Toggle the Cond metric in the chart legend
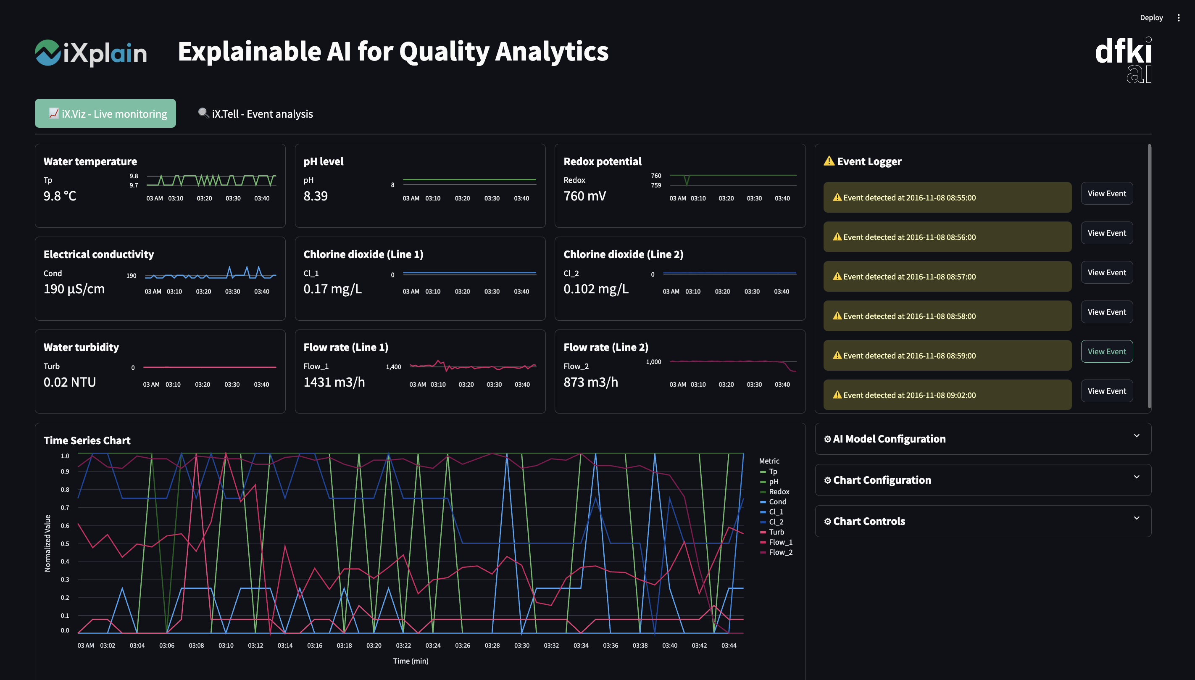The width and height of the screenshot is (1195, 680). (x=777, y=501)
